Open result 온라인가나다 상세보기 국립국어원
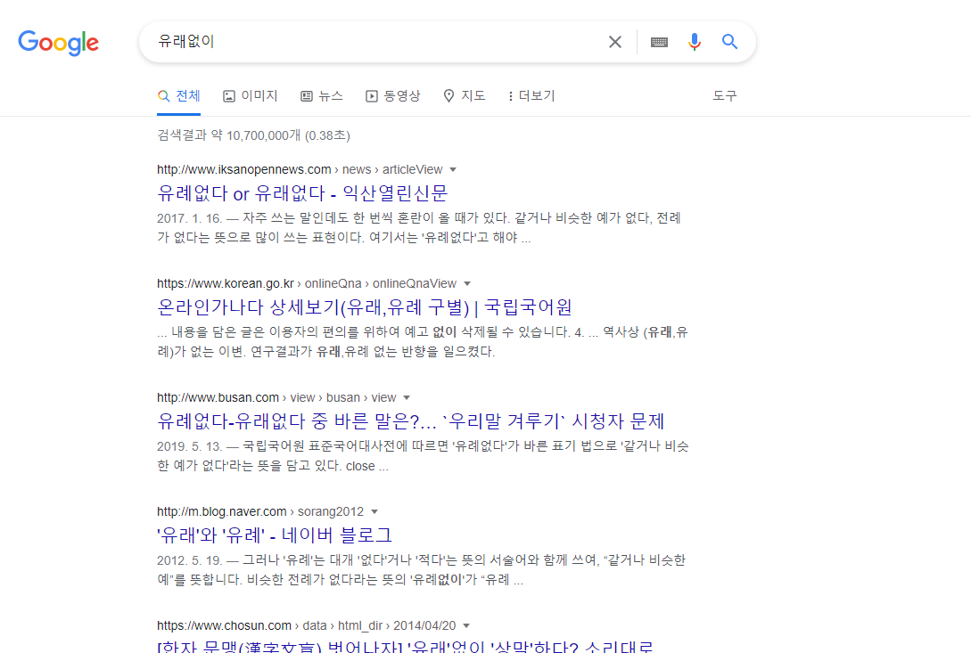 click(365, 307)
